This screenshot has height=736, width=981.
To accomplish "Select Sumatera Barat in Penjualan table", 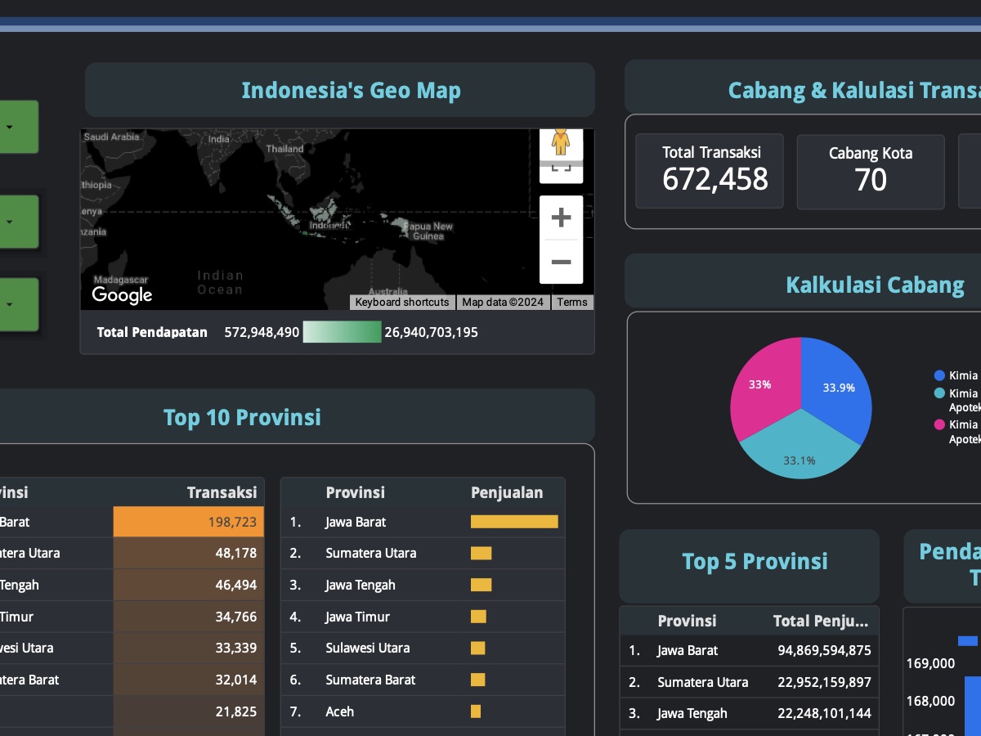I will 423,680.
